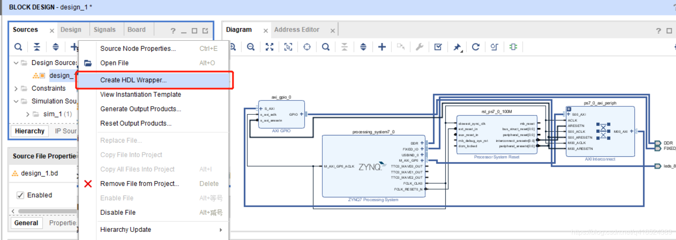Viewport: 676px width, 240px height.
Task: Click the wrench customize block icon
Action: [x=420, y=47]
